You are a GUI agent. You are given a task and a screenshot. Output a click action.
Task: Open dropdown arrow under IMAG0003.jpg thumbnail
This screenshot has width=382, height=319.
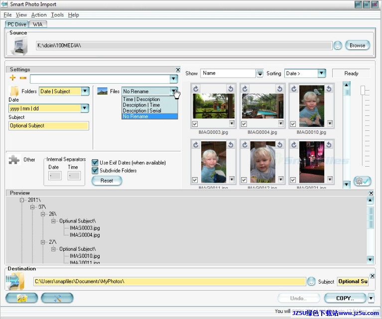coord(232,123)
